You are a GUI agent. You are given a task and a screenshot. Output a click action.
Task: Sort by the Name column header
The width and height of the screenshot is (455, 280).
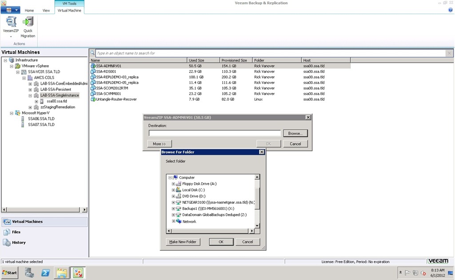(138, 60)
